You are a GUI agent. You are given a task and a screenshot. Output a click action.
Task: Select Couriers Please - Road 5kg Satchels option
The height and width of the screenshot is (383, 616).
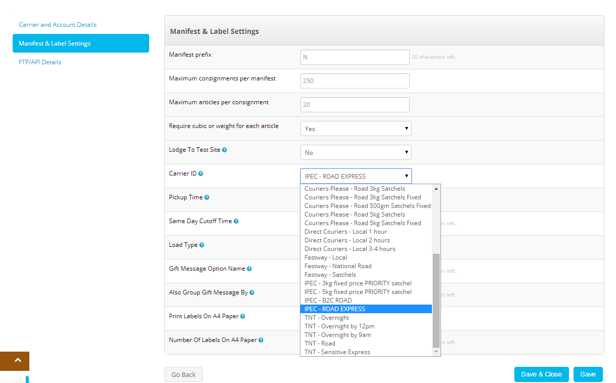tap(366, 215)
